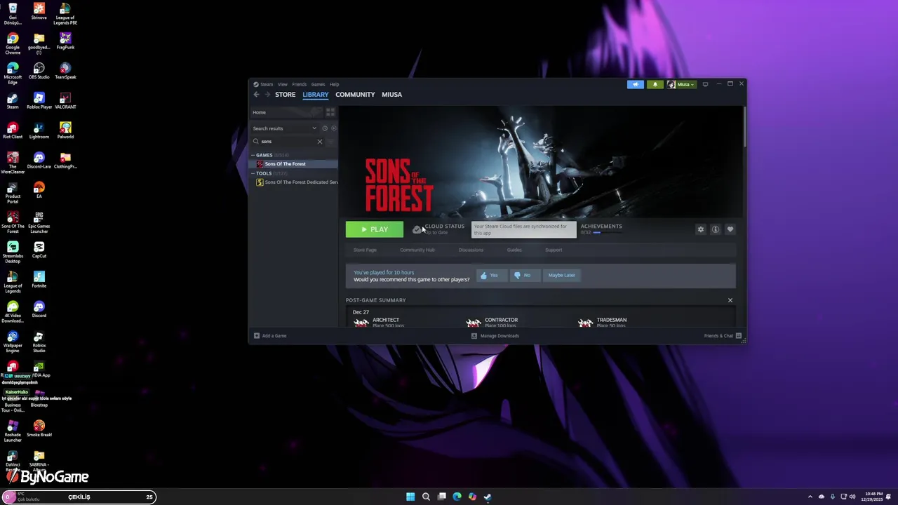Open the Friends menu
The image size is (898, 505).
300,84
